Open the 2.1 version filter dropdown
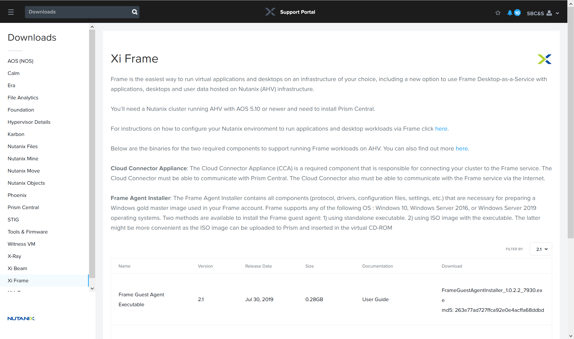Screen dimensions: 574x339 [x=541, y=249]
